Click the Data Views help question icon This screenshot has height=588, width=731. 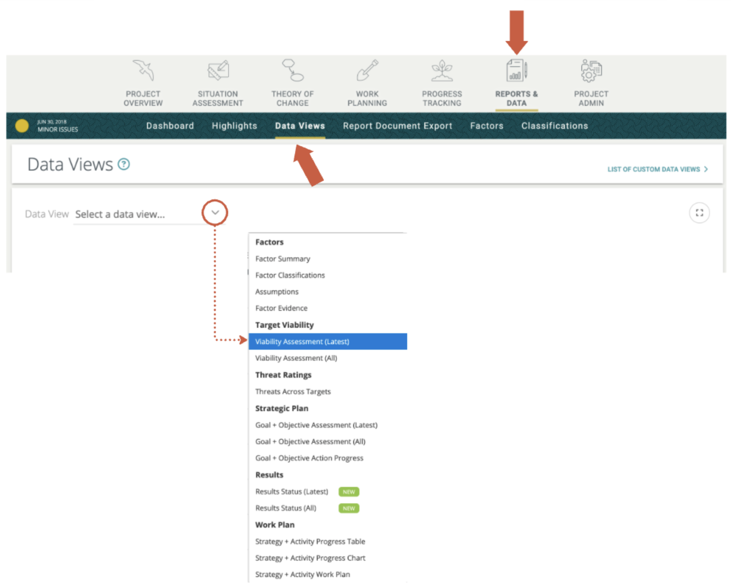click(x=124, y=165)
